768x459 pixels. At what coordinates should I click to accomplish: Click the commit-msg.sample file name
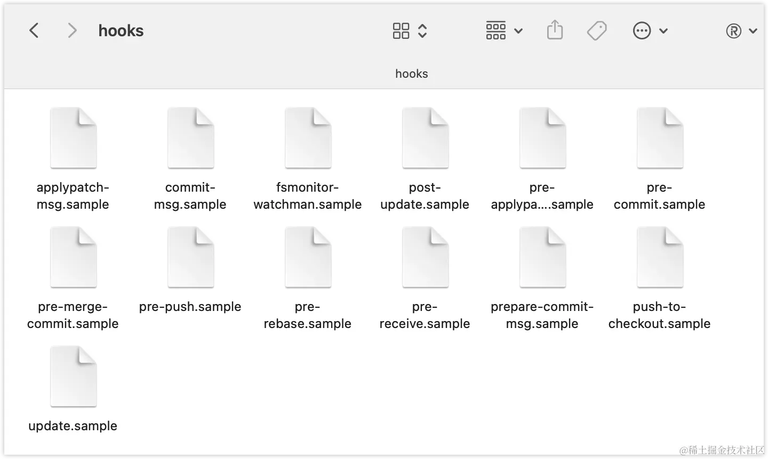(x=190, y=196)
